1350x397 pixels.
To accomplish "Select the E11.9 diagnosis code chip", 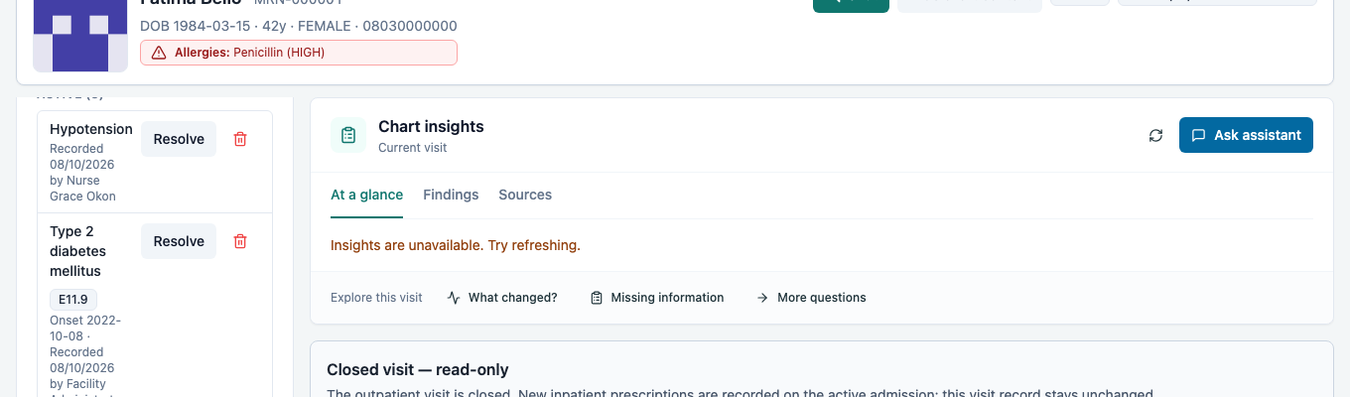I will pos(73,299).
